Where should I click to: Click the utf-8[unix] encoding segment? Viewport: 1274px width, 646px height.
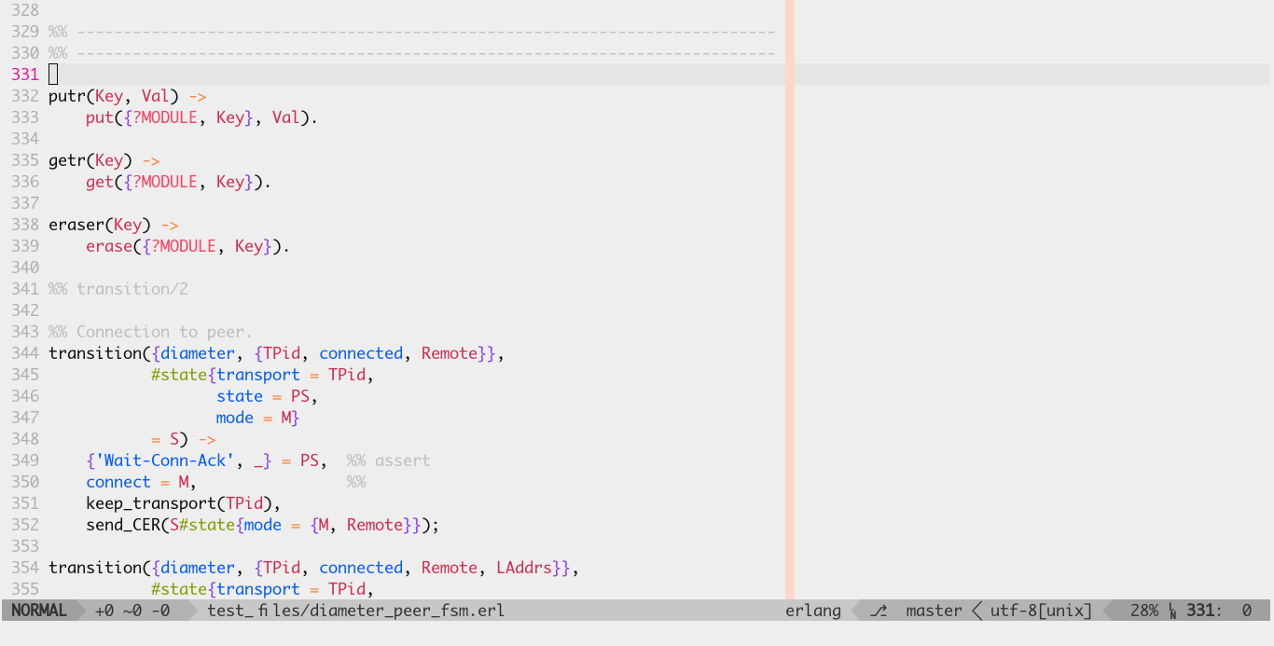pos(1042,611)
